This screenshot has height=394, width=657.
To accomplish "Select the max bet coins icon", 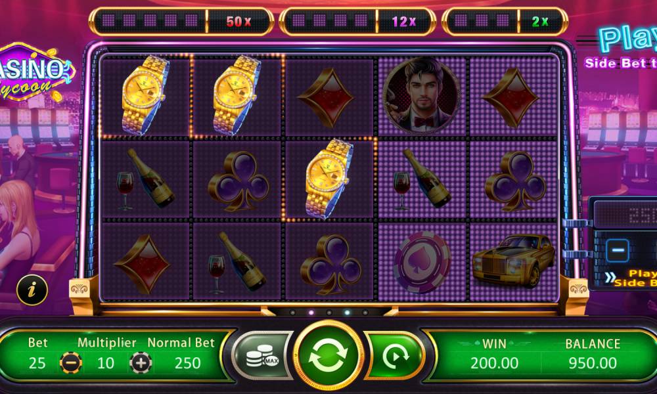I will tap(262, 356).
